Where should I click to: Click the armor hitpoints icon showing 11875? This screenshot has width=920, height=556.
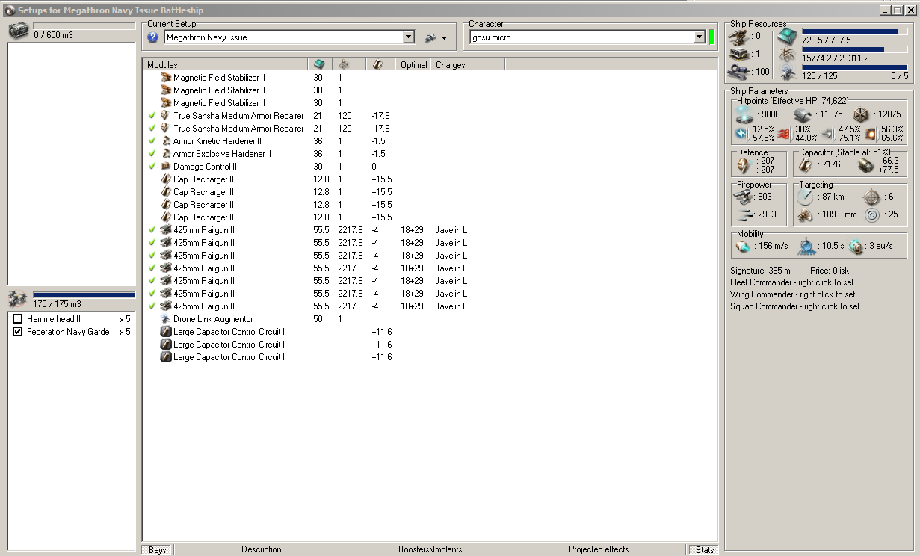pyautogui.click(x=803, y=114)
